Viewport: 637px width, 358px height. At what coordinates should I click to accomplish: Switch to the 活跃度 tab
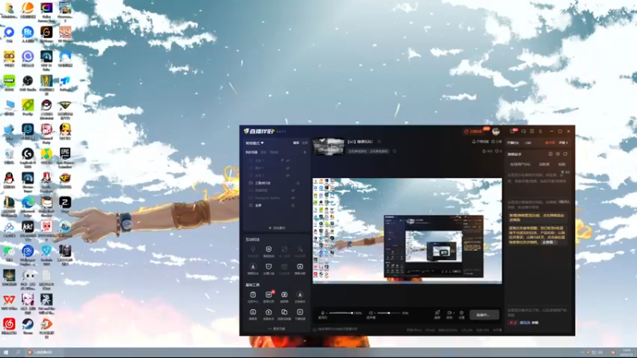tap(544, 165)
